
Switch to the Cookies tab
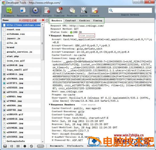pyautogui.click(x=85, y=21)
